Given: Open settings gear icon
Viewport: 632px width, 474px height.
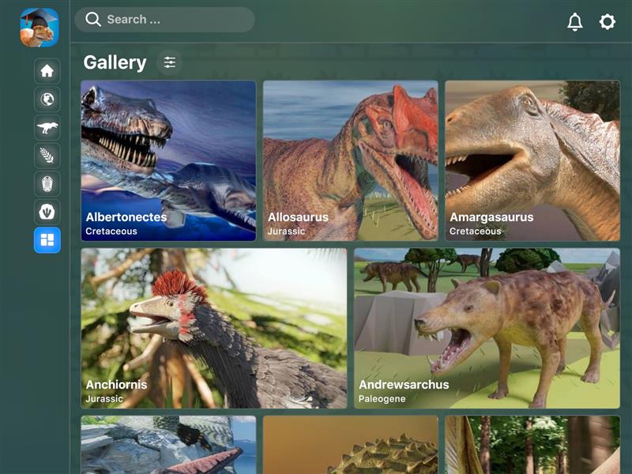Looking at the screenshot, I should point(607,21).
